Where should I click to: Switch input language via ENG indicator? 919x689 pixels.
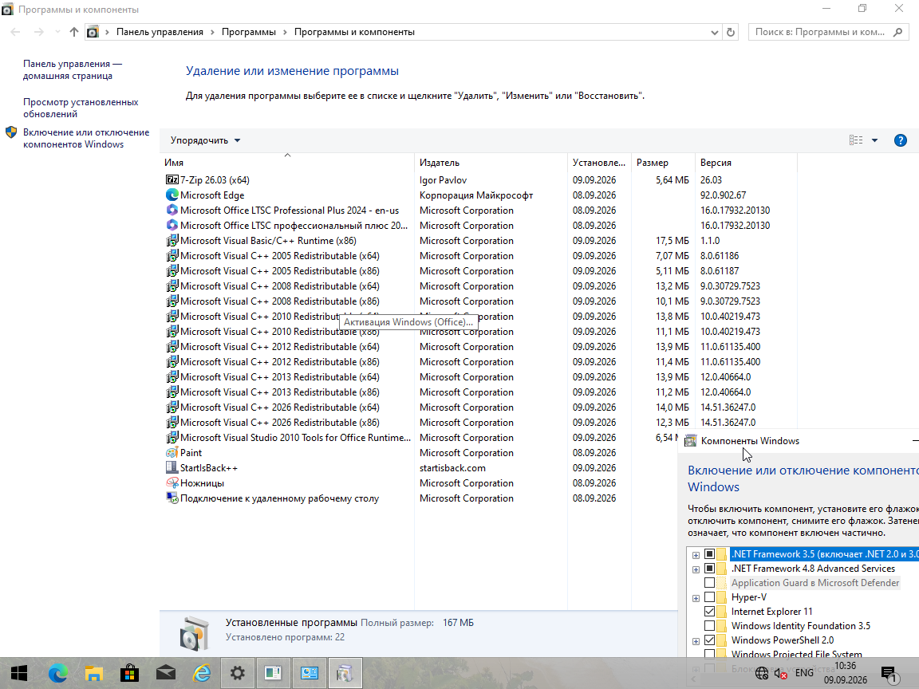coord(804,673)
